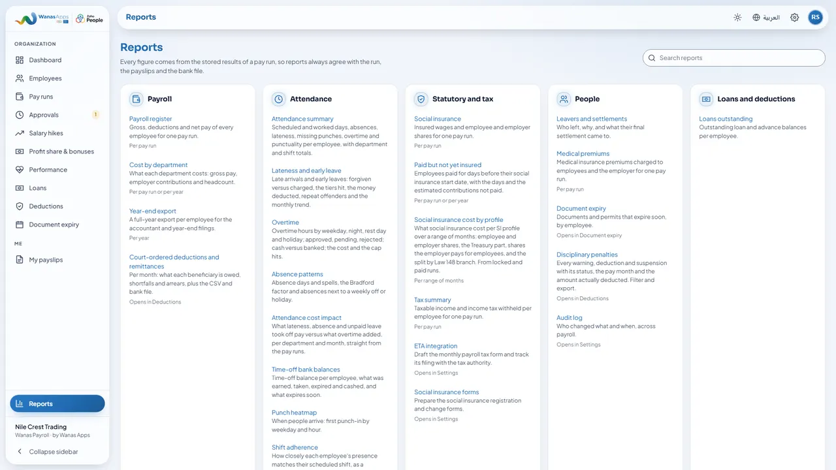836x470 pixels.
Task: Open the Attendance summary report
Action: [302, 119]
